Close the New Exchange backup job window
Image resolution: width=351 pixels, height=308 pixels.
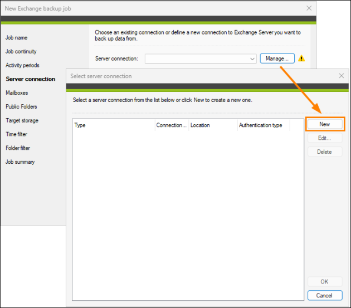[309, 8]
